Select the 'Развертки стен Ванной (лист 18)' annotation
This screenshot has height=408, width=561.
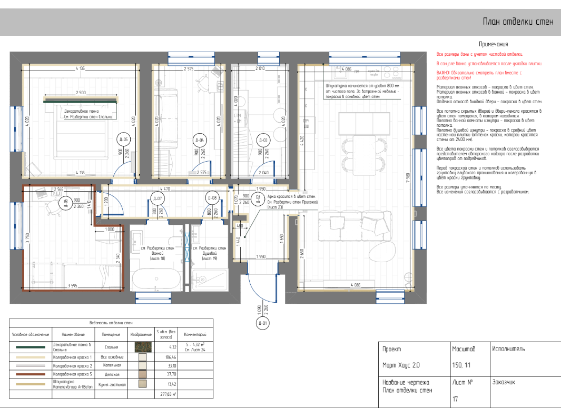[158, 253]
